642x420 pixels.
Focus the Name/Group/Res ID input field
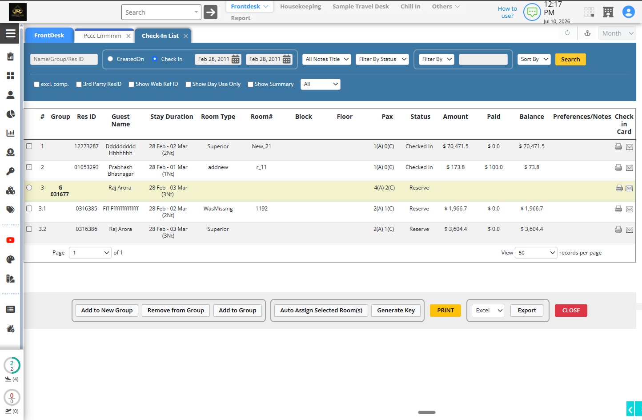coord(64,59)
